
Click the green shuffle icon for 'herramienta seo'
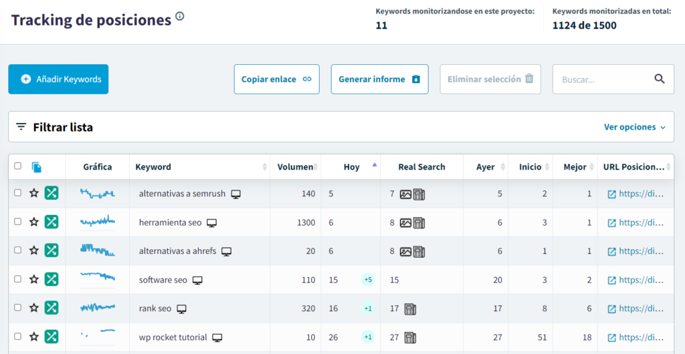tap(52, 222)
